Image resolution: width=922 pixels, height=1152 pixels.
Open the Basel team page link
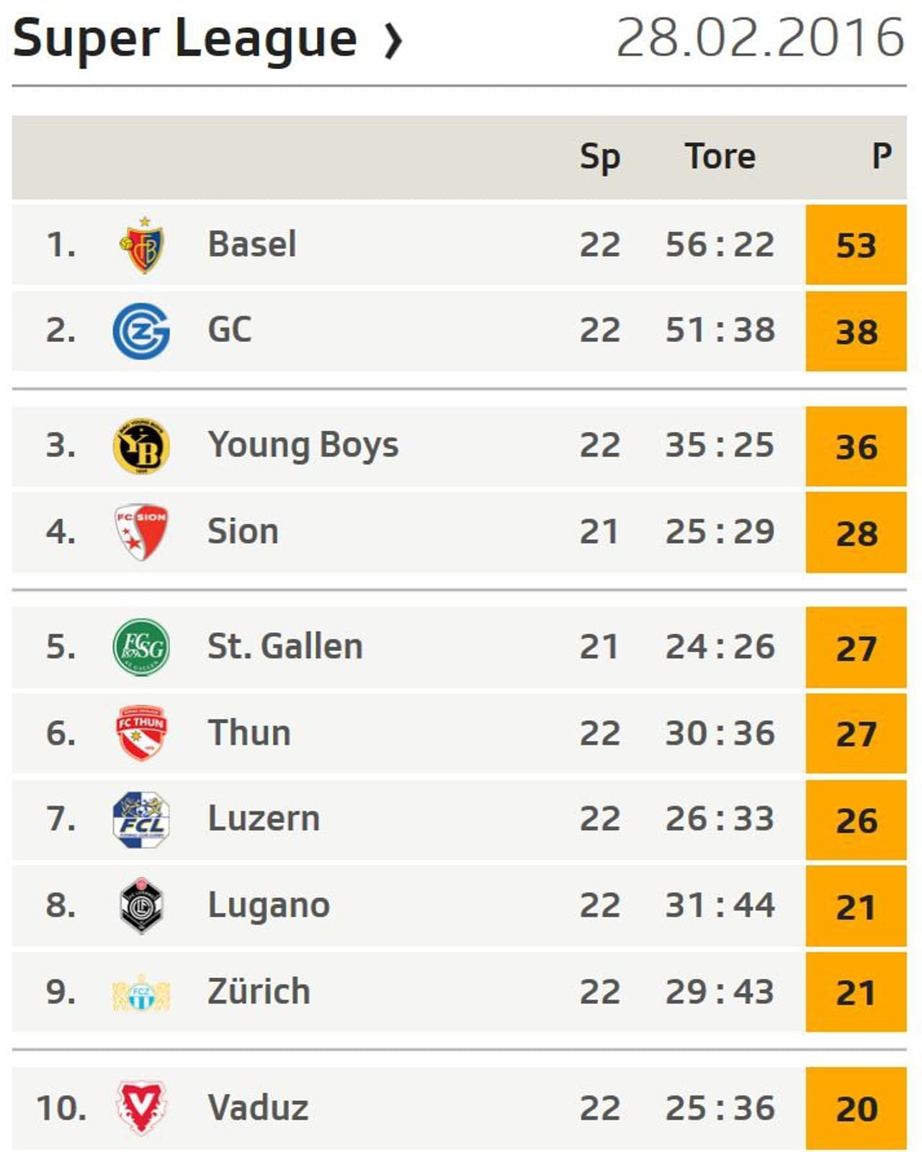[254, 245]
